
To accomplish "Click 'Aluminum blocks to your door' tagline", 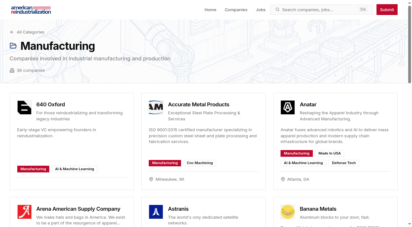I will 335,217.
